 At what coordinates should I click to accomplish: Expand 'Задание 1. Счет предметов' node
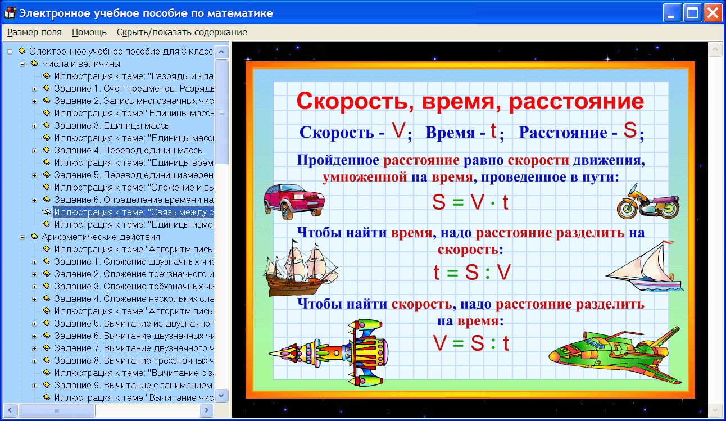(35, 89)
